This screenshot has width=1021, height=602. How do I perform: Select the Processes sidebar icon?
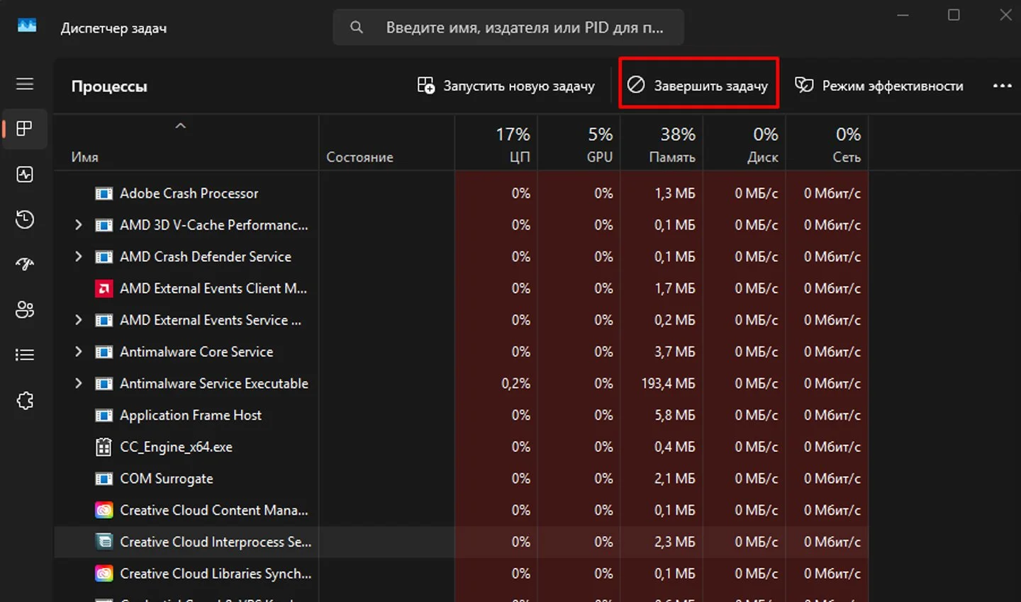point(25,129)
